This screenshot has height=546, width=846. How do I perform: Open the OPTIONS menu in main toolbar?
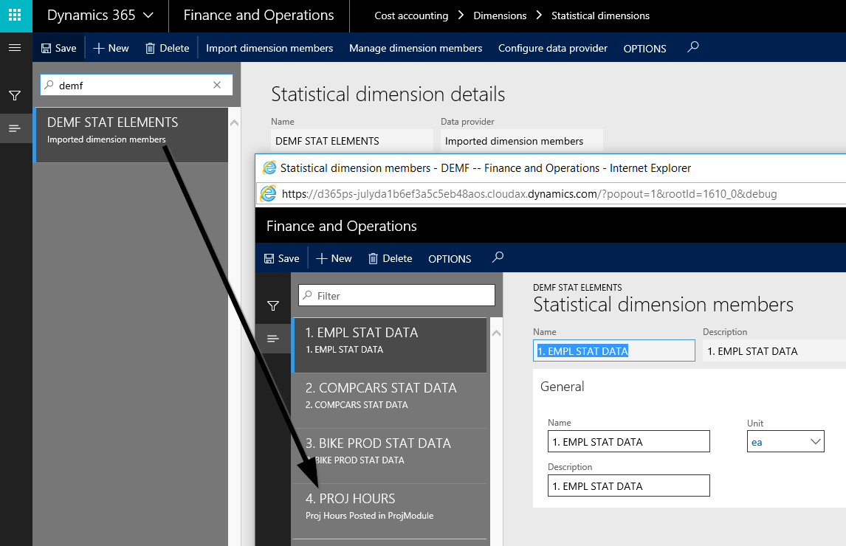click(644, 49)
